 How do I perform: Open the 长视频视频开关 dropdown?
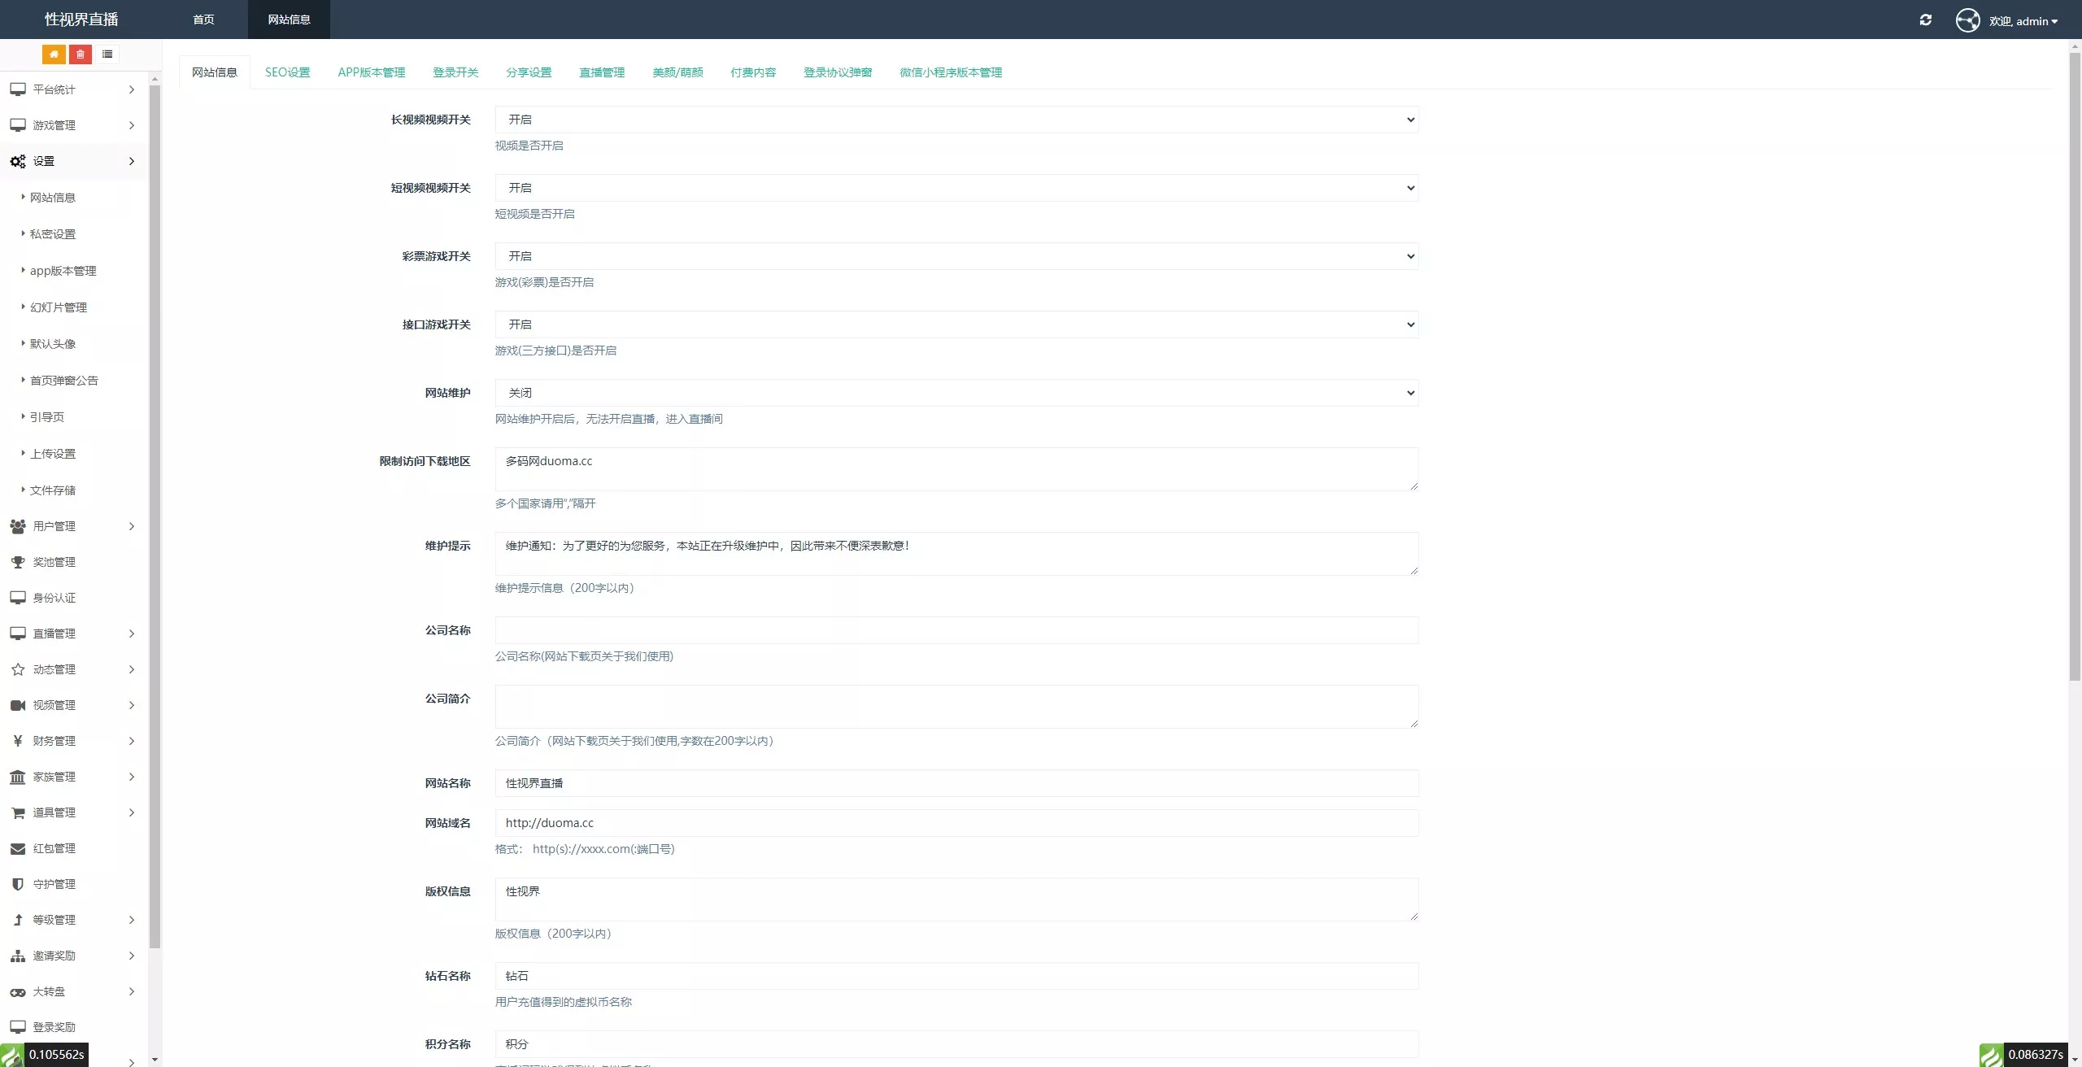click(956, 120)
